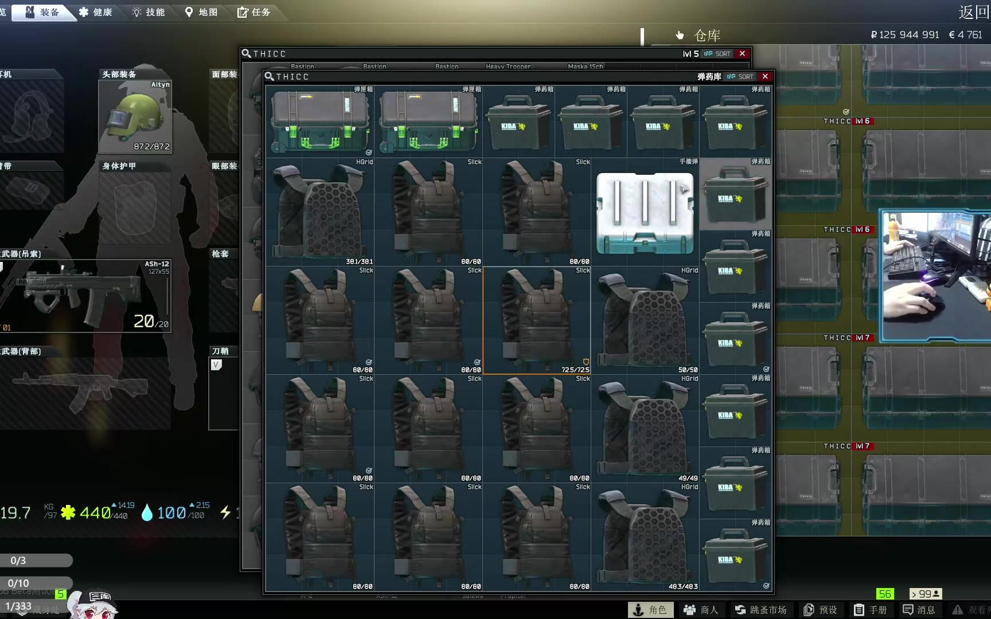Click the 刀鞘 knife slot with the V tag
The height and width of the screenshot is (619, 991).
tap(224, 393)
